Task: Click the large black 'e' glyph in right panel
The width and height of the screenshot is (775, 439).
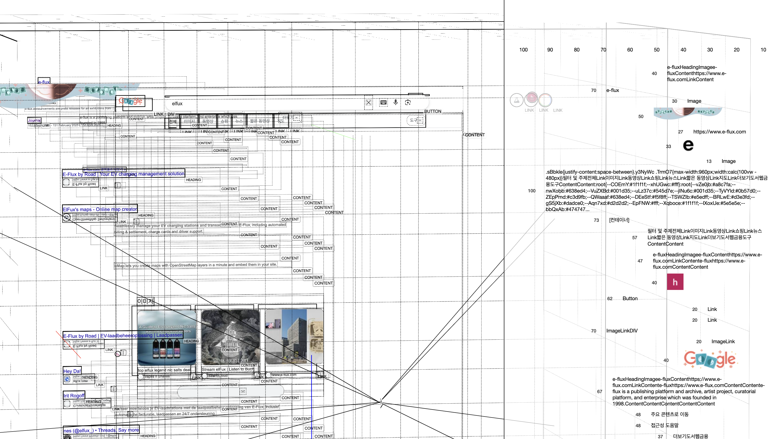Action: (688, 145)
